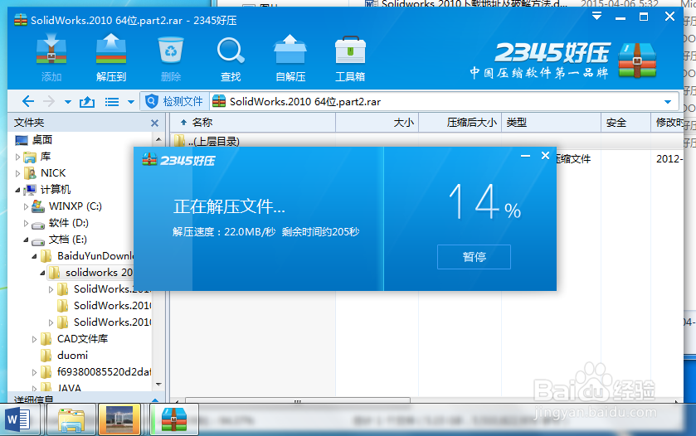Expand the CAD文件库 folder node

point(34,339)
